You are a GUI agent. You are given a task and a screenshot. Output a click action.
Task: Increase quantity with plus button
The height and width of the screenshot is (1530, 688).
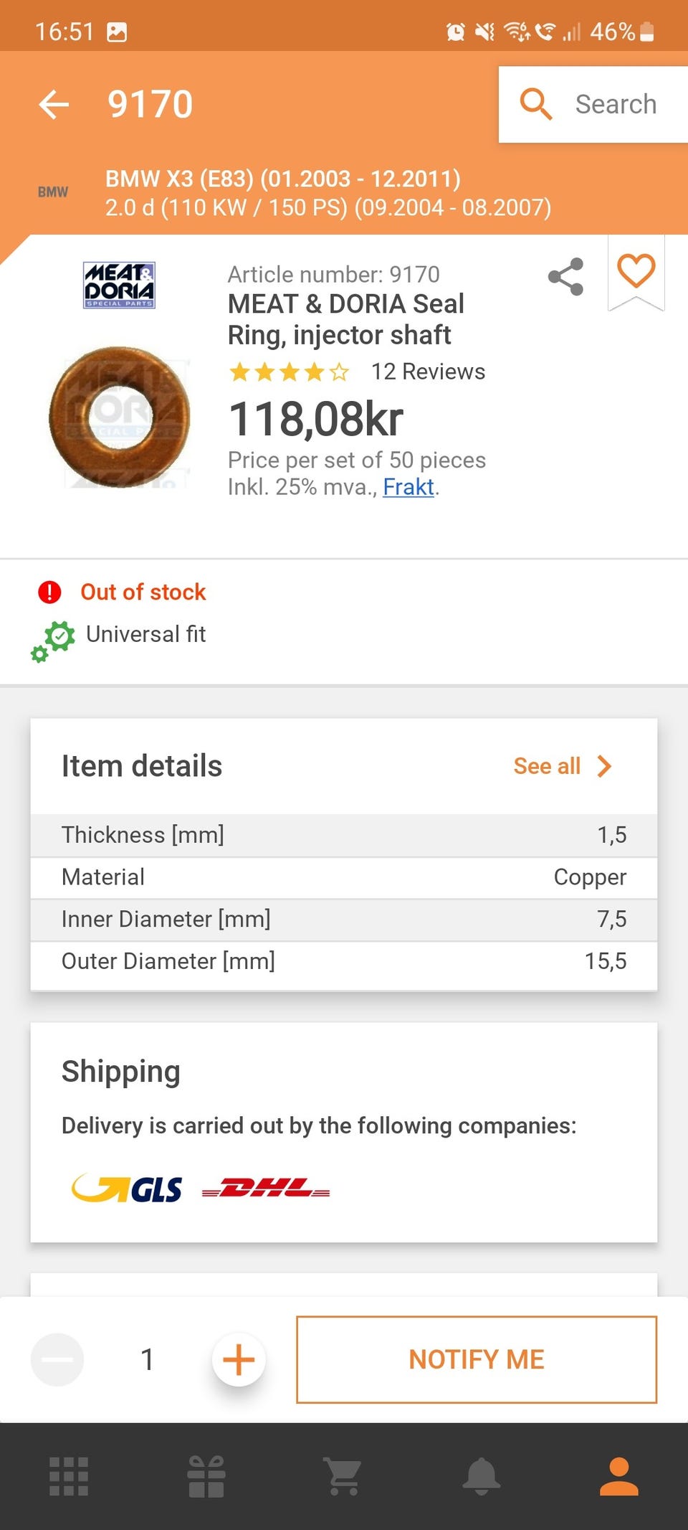click(x=239, y=1359)
